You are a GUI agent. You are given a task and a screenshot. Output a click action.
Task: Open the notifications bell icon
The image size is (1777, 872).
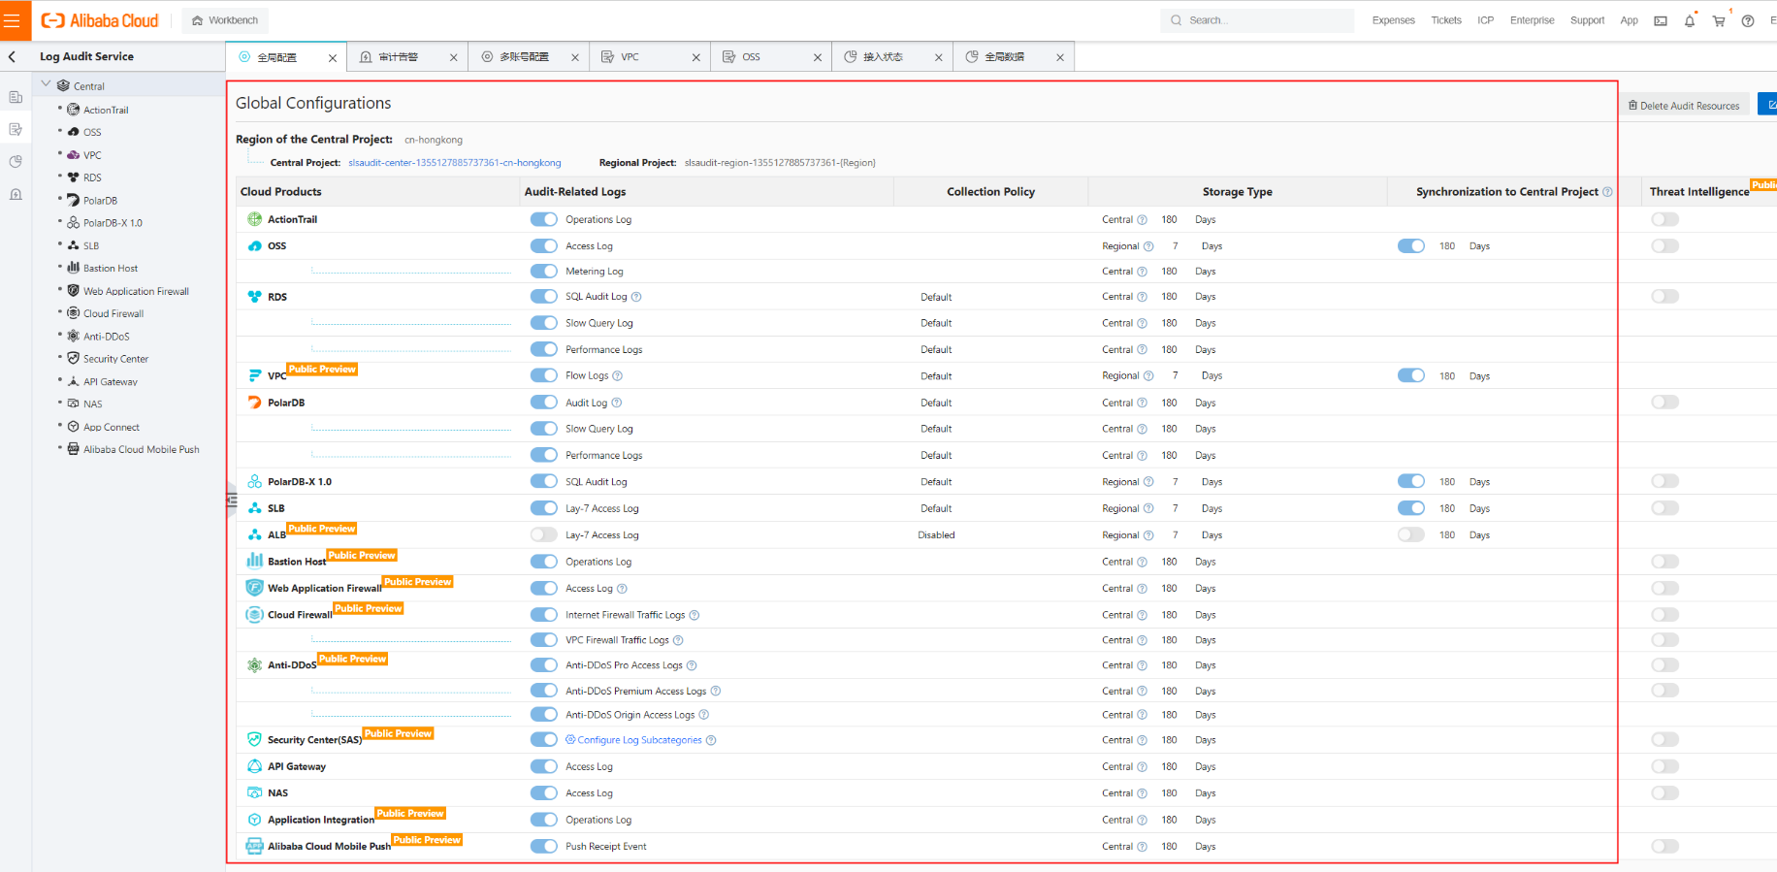coord(1690,20)
